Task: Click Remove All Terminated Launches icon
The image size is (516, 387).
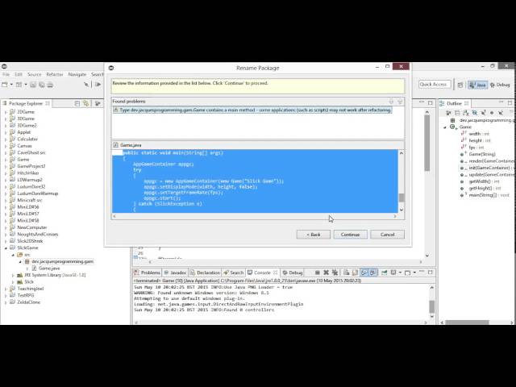Action: tap(335, 273)
